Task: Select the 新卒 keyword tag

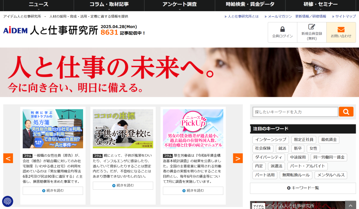Action: (298, 149)
